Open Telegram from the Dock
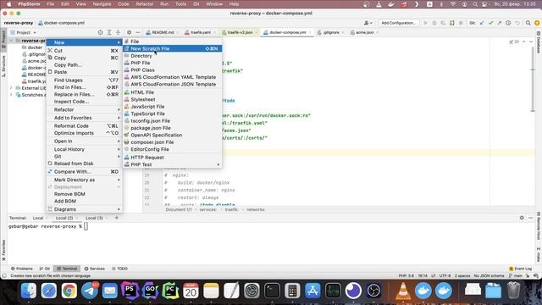Viewport: 542px width, 305px height. pyautogui.click(x=90, y=291)
